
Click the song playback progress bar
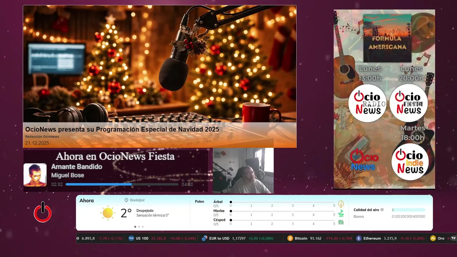(122, 185)
